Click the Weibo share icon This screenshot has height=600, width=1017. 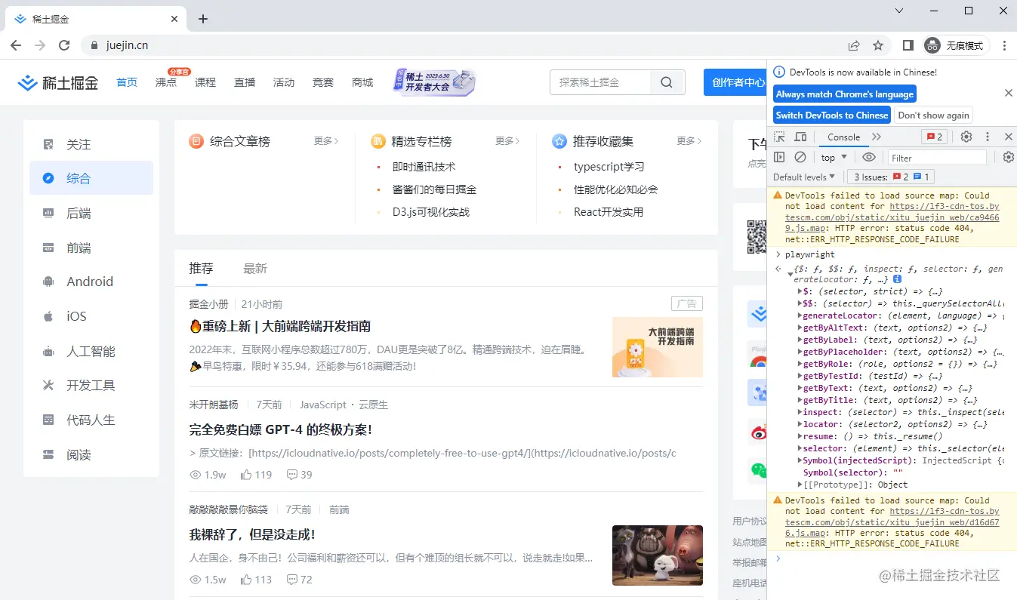pos(758,432)
